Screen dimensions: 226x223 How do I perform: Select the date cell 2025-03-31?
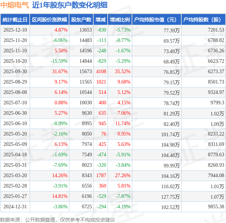click(x=15, y=165)
